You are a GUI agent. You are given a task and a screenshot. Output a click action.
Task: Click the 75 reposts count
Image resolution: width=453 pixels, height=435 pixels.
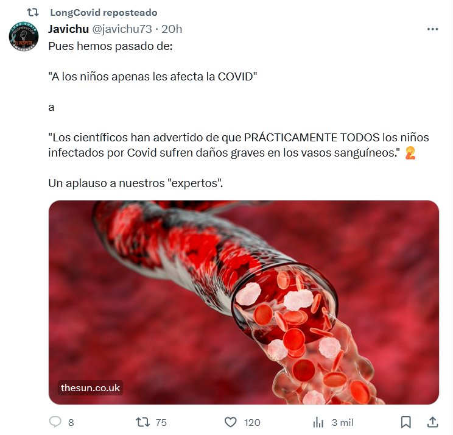click(161, 423)
